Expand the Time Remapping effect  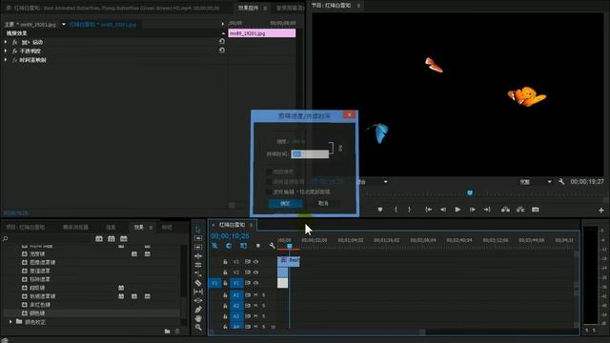pyautogui.click(x=6, y=59)
